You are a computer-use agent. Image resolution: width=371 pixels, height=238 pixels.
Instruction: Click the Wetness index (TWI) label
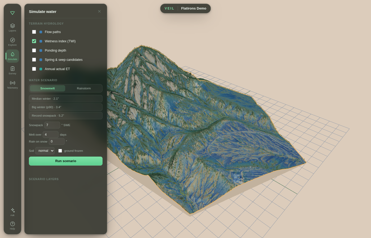60,41
